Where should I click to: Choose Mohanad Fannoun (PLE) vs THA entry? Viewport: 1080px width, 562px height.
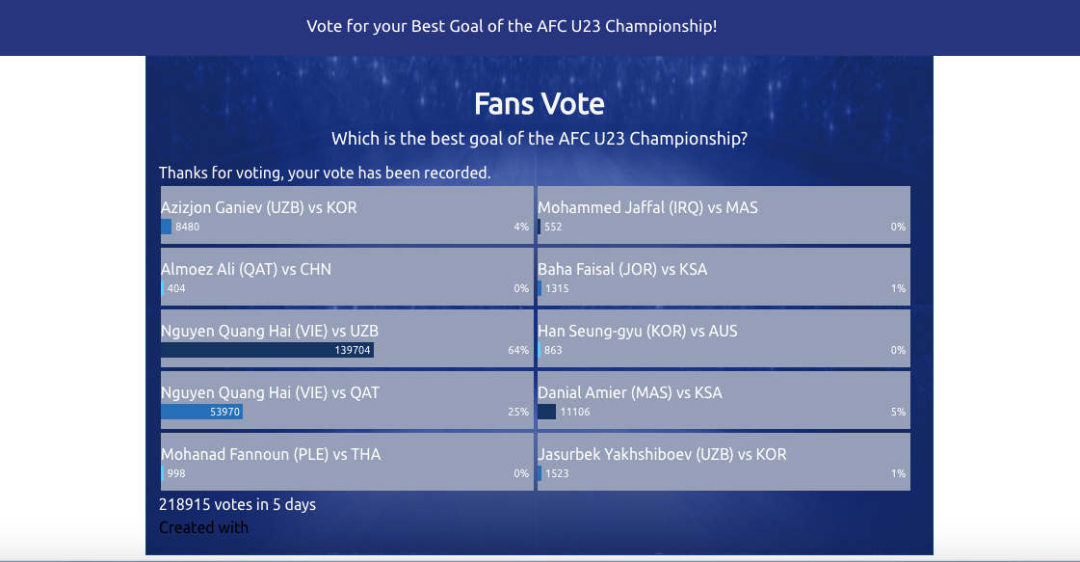point(347,462)
